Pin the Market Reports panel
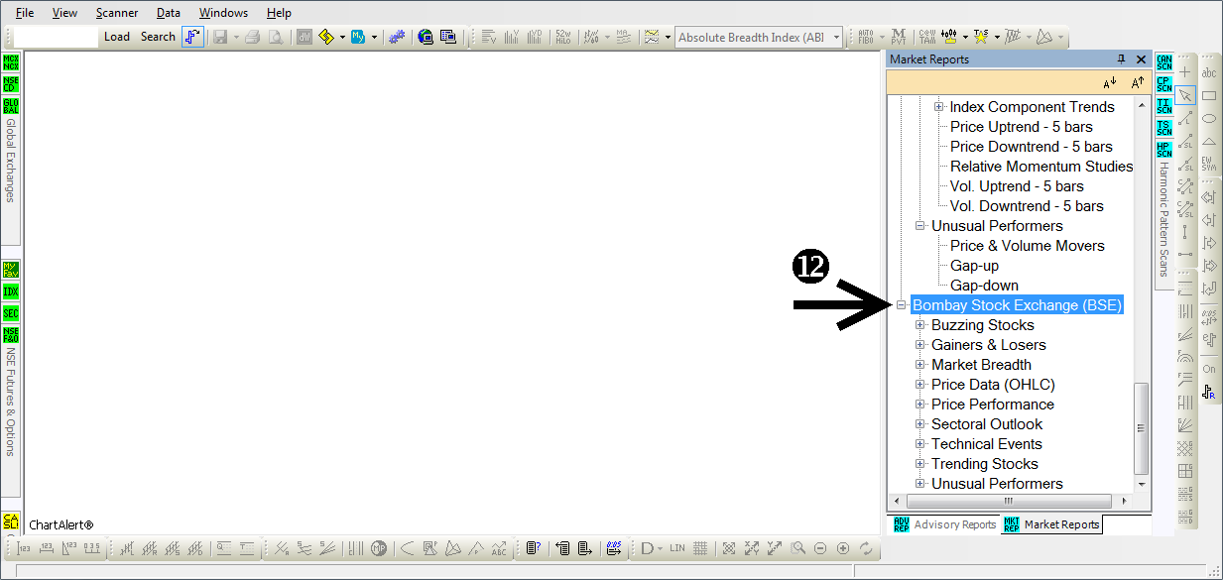The image size is (1223, 580). coord(1122,59)
